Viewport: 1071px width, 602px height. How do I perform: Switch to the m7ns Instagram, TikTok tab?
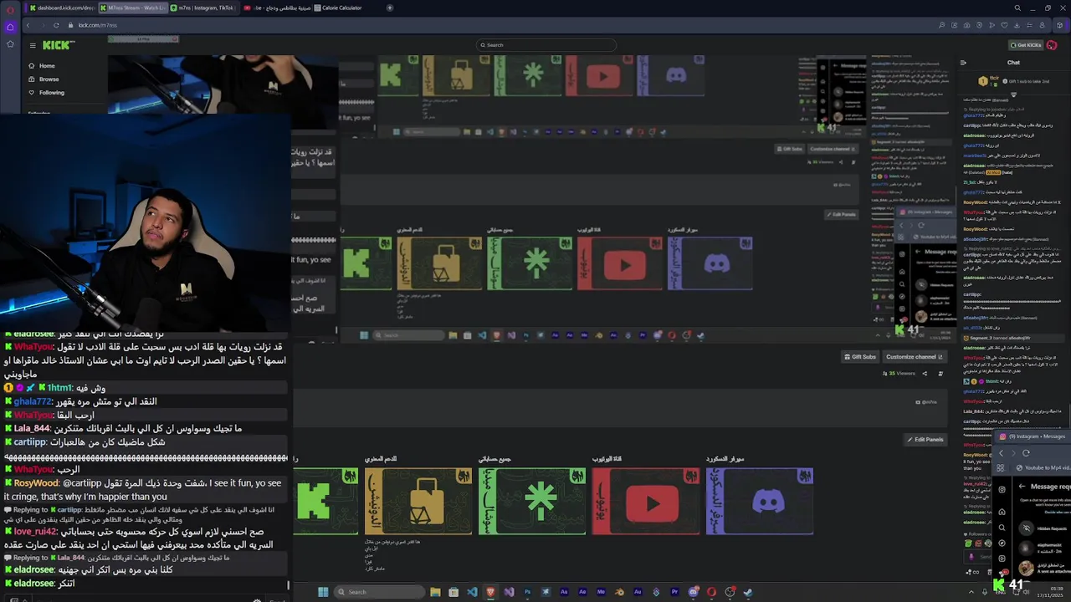203,8
